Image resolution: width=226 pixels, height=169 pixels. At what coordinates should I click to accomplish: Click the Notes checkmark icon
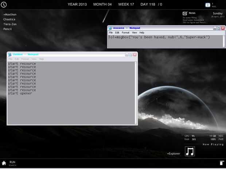tap(185, 13)
